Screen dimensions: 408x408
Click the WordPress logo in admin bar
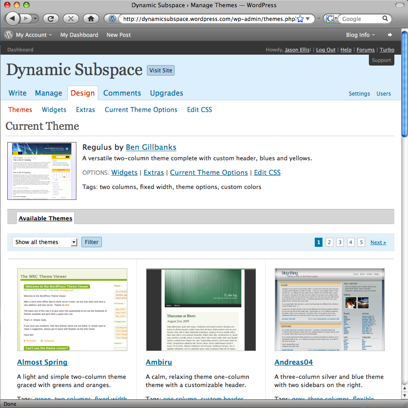9,35
